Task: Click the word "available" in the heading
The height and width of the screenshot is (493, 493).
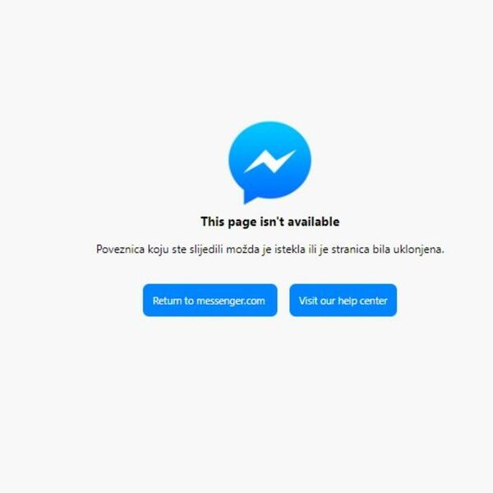Action: click(x=314, y=222)
